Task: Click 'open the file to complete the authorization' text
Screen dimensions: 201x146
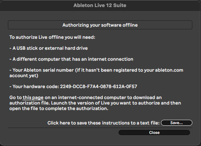Action: tap(59, 108)
